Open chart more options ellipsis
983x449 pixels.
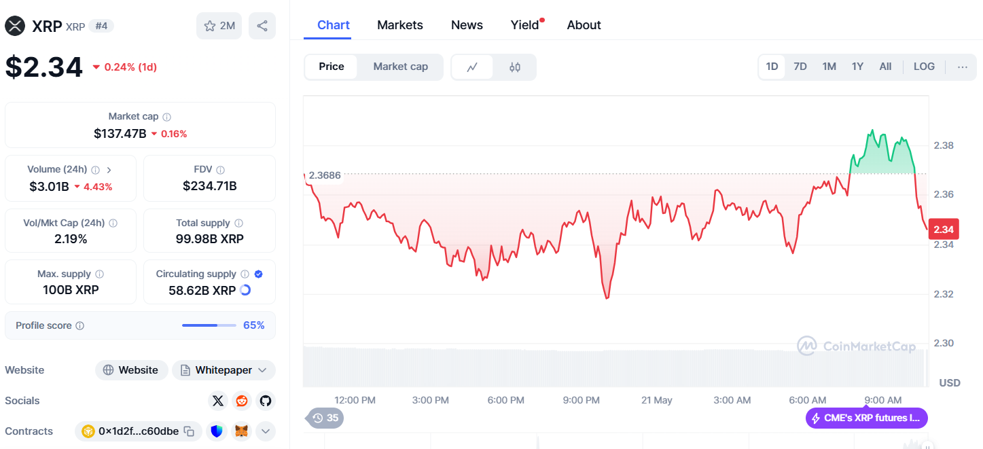coord(962,67)
